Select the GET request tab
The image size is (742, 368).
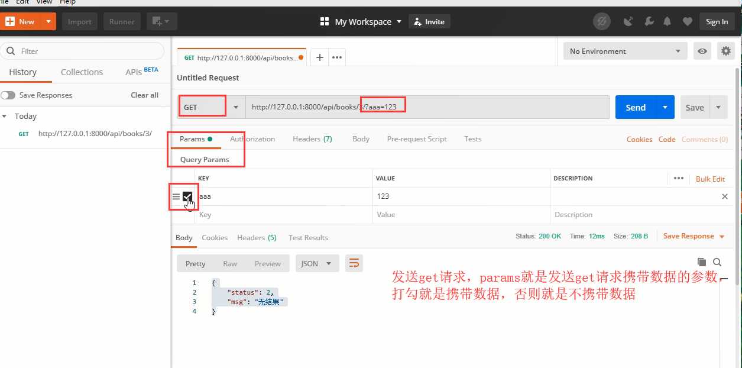241,58
